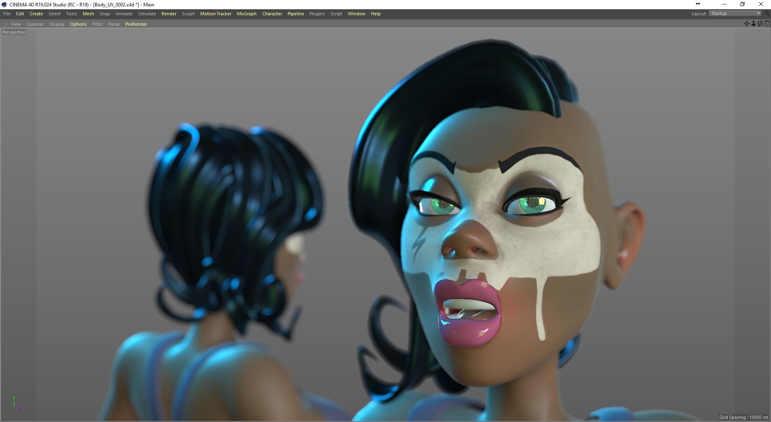Open the Motion Tracker menu
771x422 pixels.
[216, 14]
